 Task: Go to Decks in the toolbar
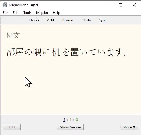click(34, 20)
